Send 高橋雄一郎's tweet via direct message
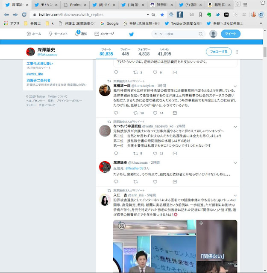 click(175, 113)
